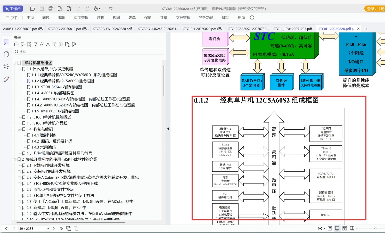Screen dimensions: 385x233
Task: Open a new tab with plus button
Action: pos(366,29)
